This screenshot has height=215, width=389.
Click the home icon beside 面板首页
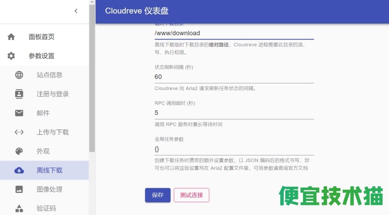(11, 37)
